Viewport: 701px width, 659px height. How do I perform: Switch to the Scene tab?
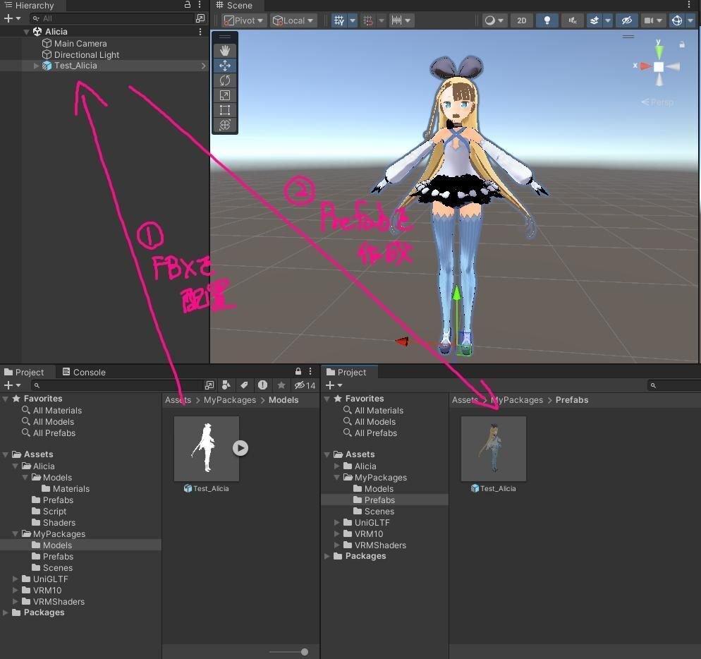(235, 6)
